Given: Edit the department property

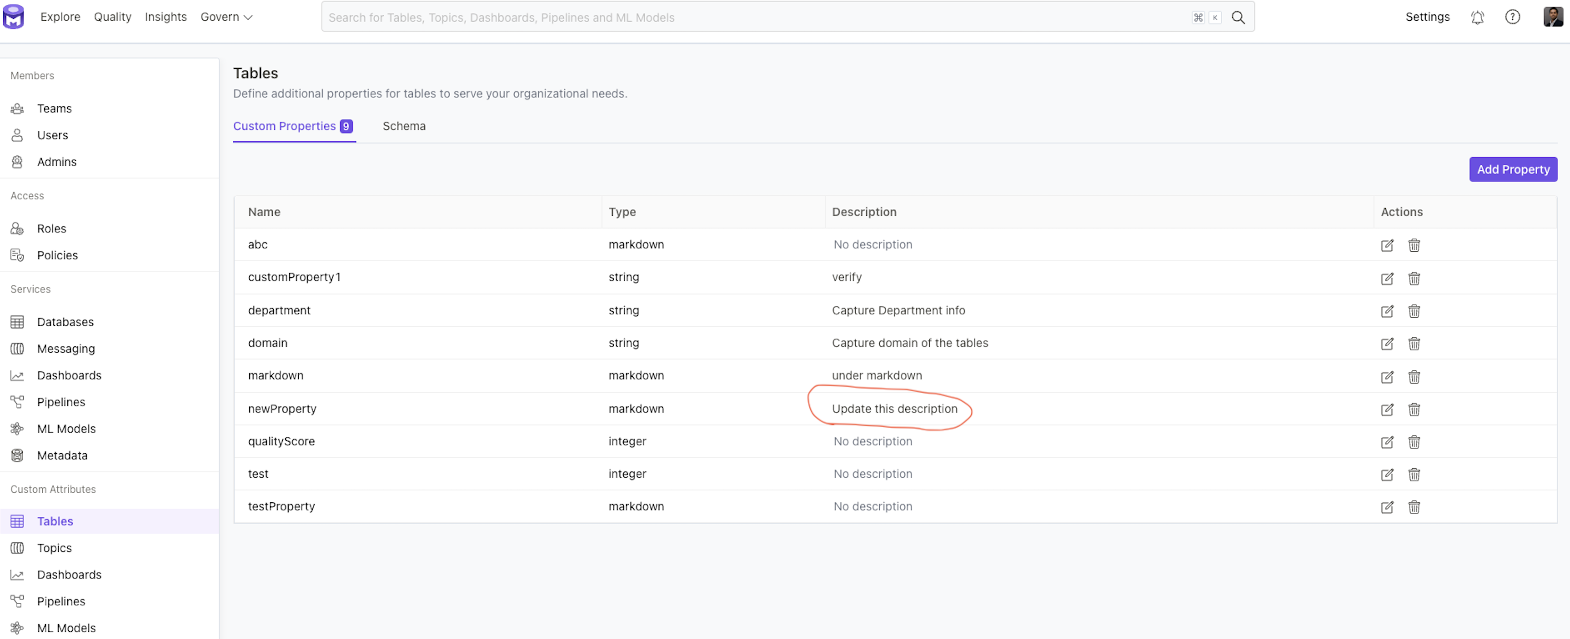Looking at the screenshot, I should click(x=1387, y=311).
